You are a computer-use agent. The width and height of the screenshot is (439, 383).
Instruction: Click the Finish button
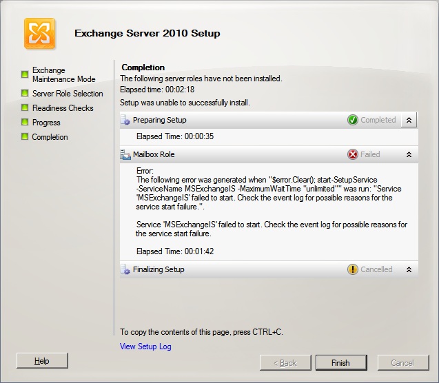click(341, 363)
